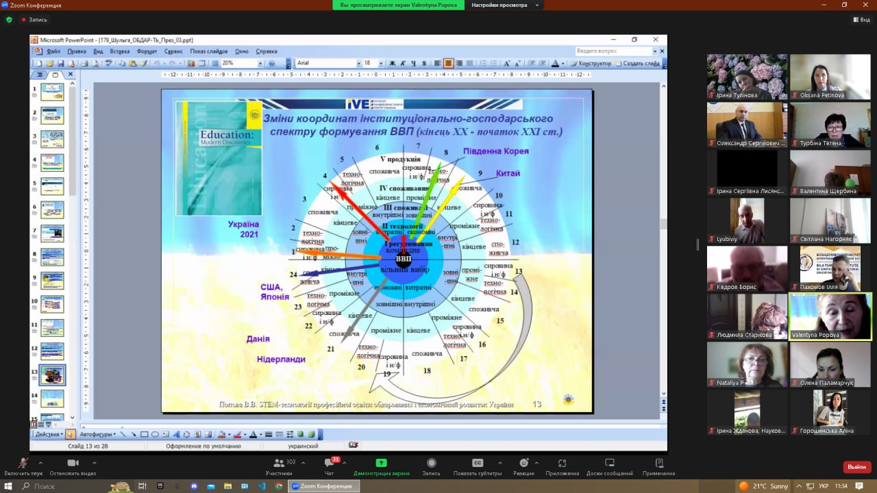Open the Реакции reactions icon
The image size is (877, 493).
(523, 463)
